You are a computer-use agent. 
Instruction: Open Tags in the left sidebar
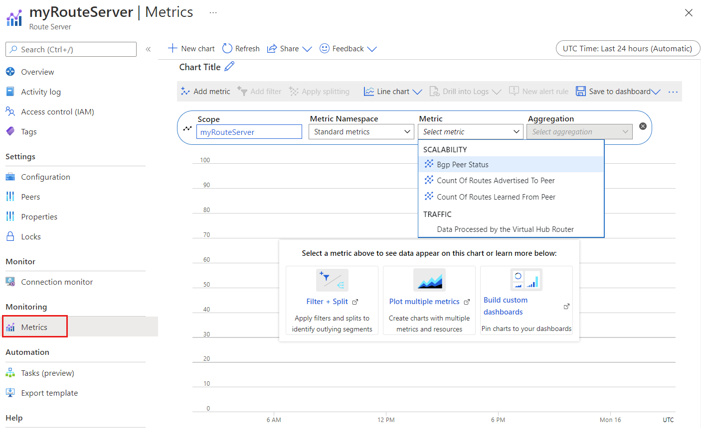click(x=29, y=131)
